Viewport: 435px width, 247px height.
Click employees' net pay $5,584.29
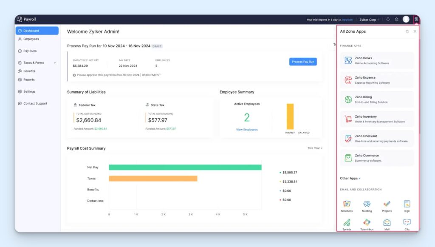[x=80, y=66]
